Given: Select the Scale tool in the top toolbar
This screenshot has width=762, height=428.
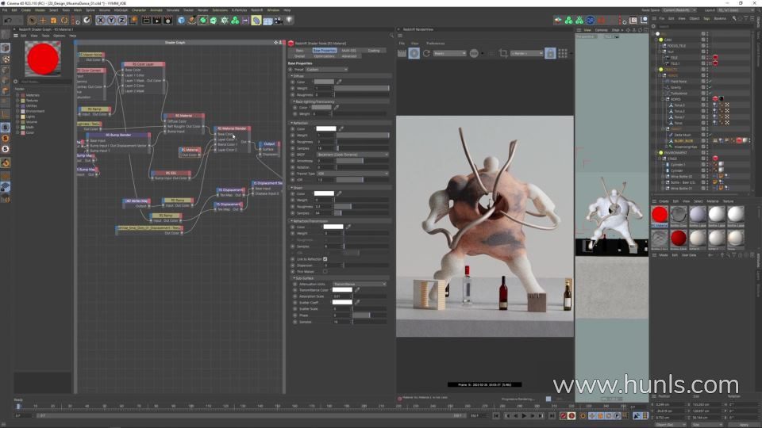Looking at the screenshot, I should [x=53, y=21].
